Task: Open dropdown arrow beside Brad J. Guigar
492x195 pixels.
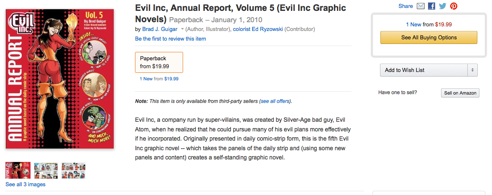Action: tap(182, 29)
